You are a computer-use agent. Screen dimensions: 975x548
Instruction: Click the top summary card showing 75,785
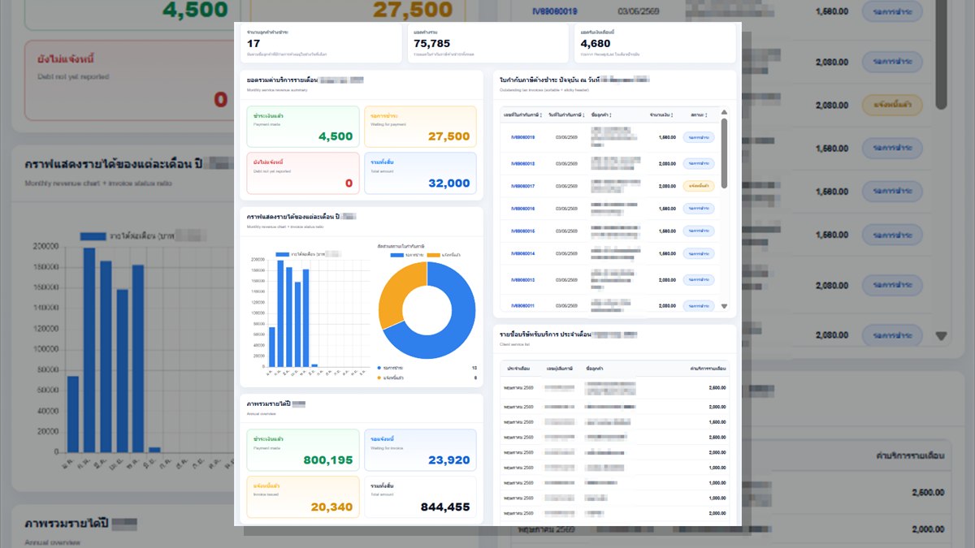487,42
